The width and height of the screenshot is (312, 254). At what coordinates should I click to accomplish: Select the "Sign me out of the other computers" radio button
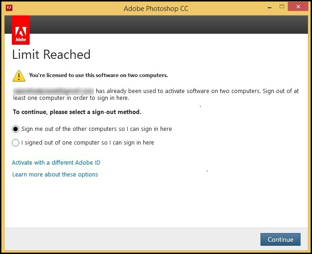[x=16, y=129]
